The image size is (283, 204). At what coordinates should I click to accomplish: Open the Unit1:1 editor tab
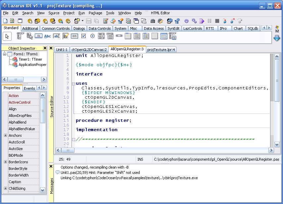tap(62, 50)
